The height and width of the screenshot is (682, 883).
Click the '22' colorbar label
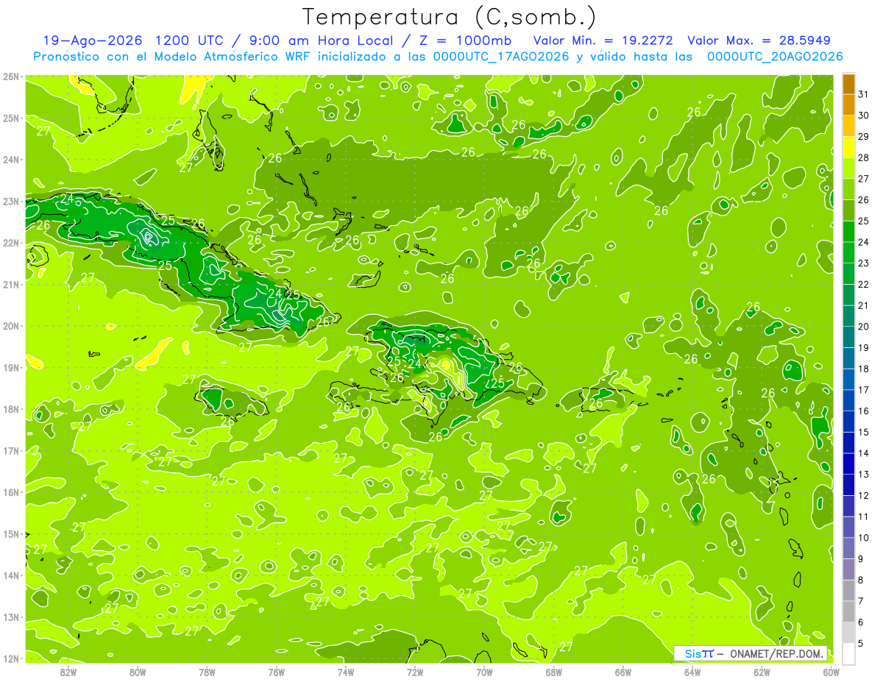click(x=864, y=284)
